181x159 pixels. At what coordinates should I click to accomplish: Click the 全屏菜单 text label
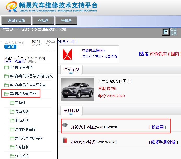click(x=173, y=32)
